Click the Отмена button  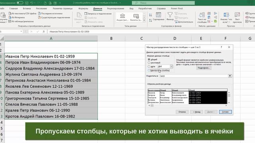pyautogui.click(x=182, y=112)
